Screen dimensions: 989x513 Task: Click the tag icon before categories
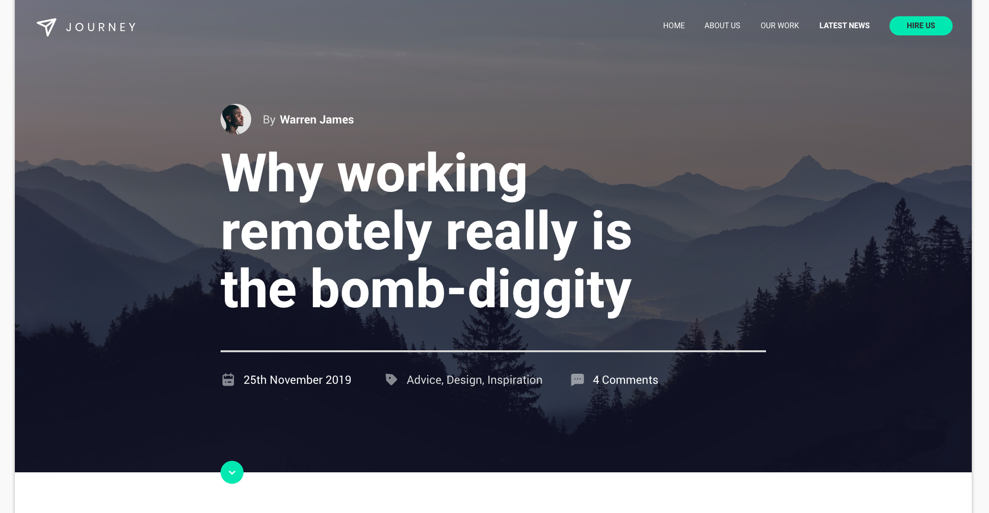pyautogui.click(x=391, y=379)
